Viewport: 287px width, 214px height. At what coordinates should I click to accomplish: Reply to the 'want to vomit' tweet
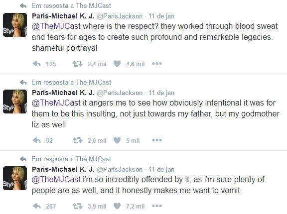coord(36,206)
